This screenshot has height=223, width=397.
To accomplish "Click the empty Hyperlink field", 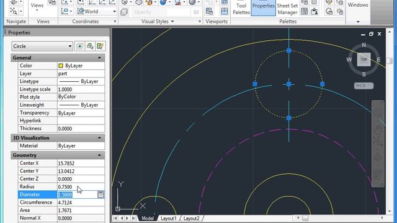I will pos(81,121).
